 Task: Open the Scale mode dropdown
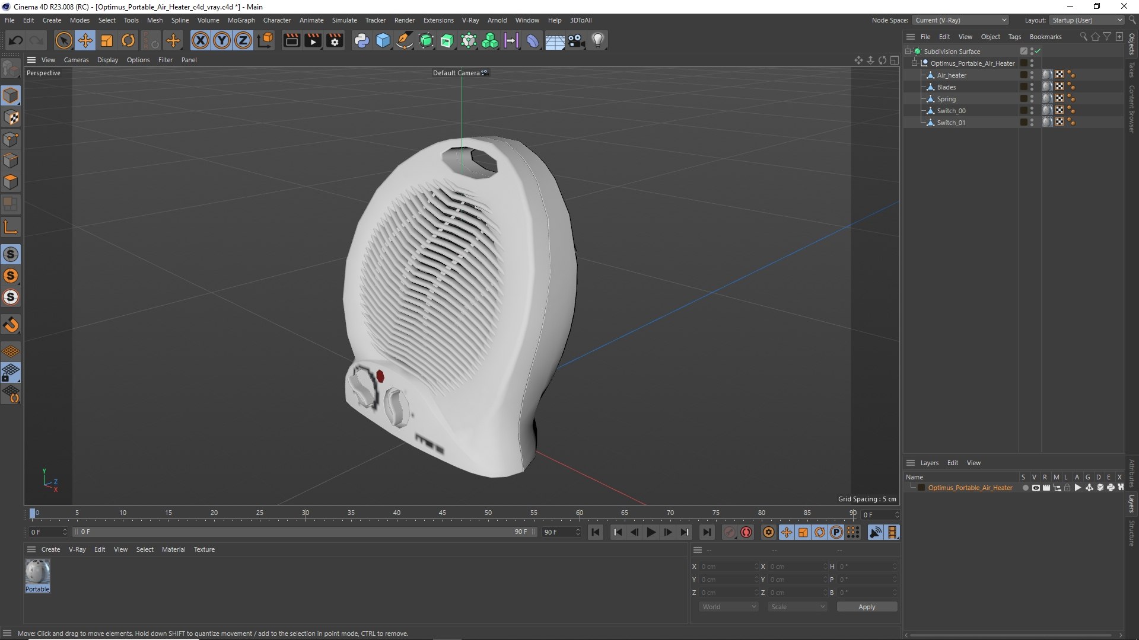797,607
